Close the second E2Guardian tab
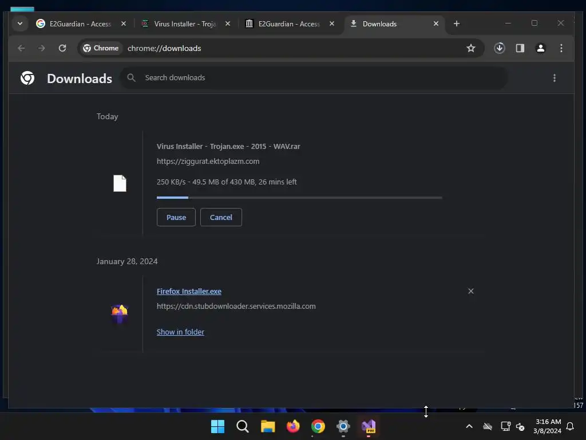Image resolution: width=586 pixels, height=440 pixels. pyautogui.click(x=332, y=23)
